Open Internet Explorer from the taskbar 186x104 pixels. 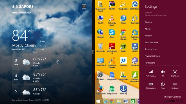pos(105,101)
